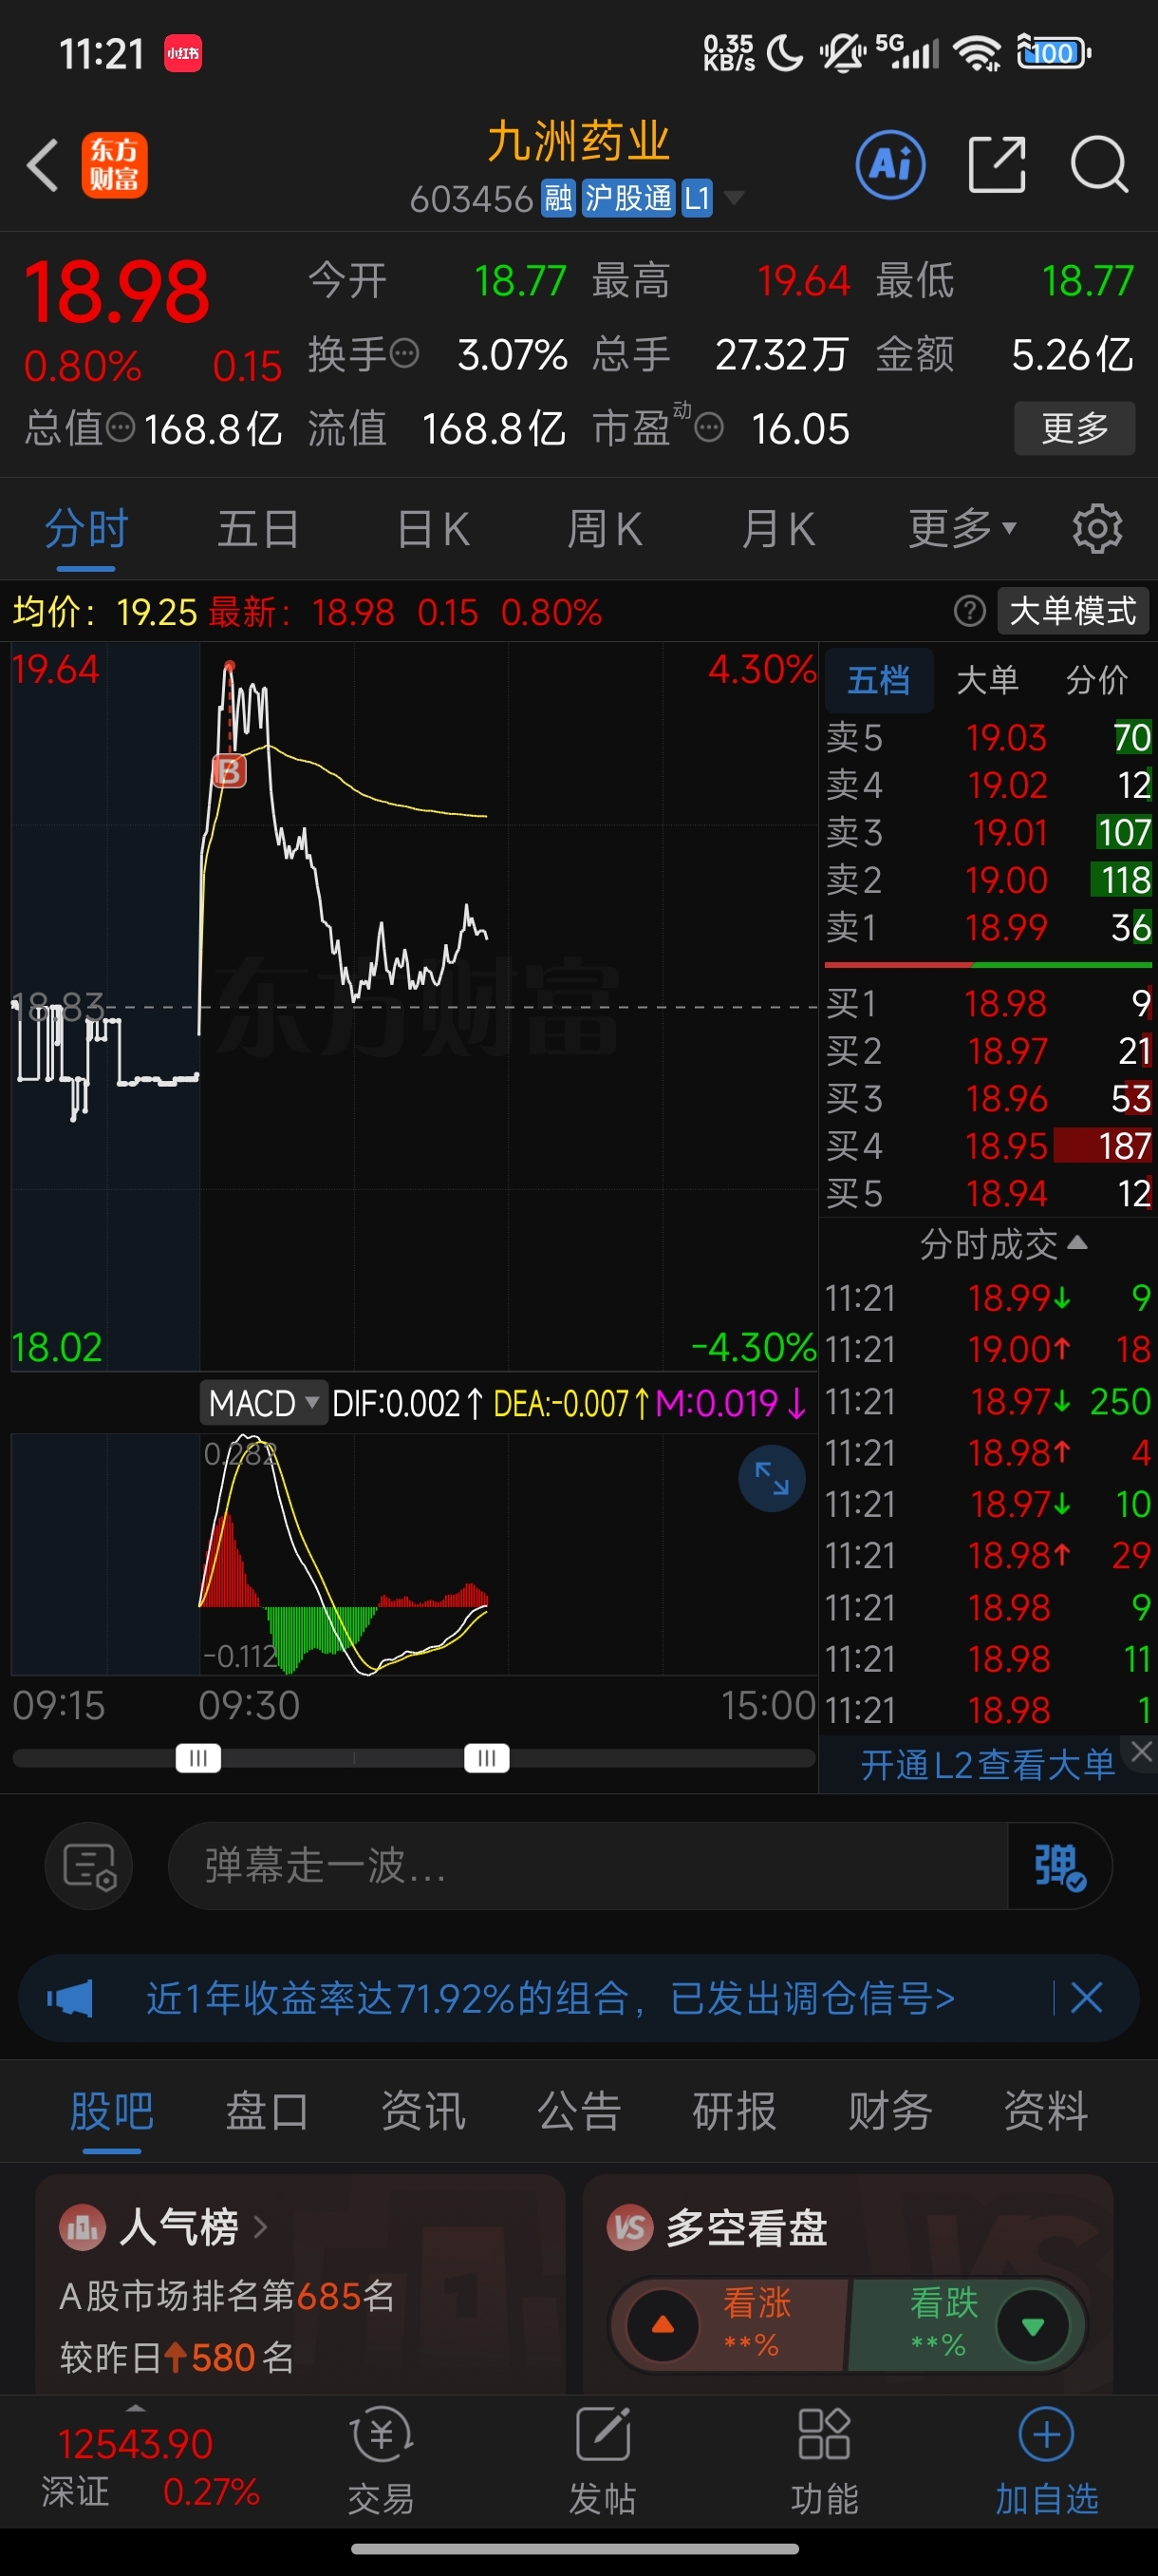Select the 分价 tab
1158x2576 pixels.
pos(1097,680)
